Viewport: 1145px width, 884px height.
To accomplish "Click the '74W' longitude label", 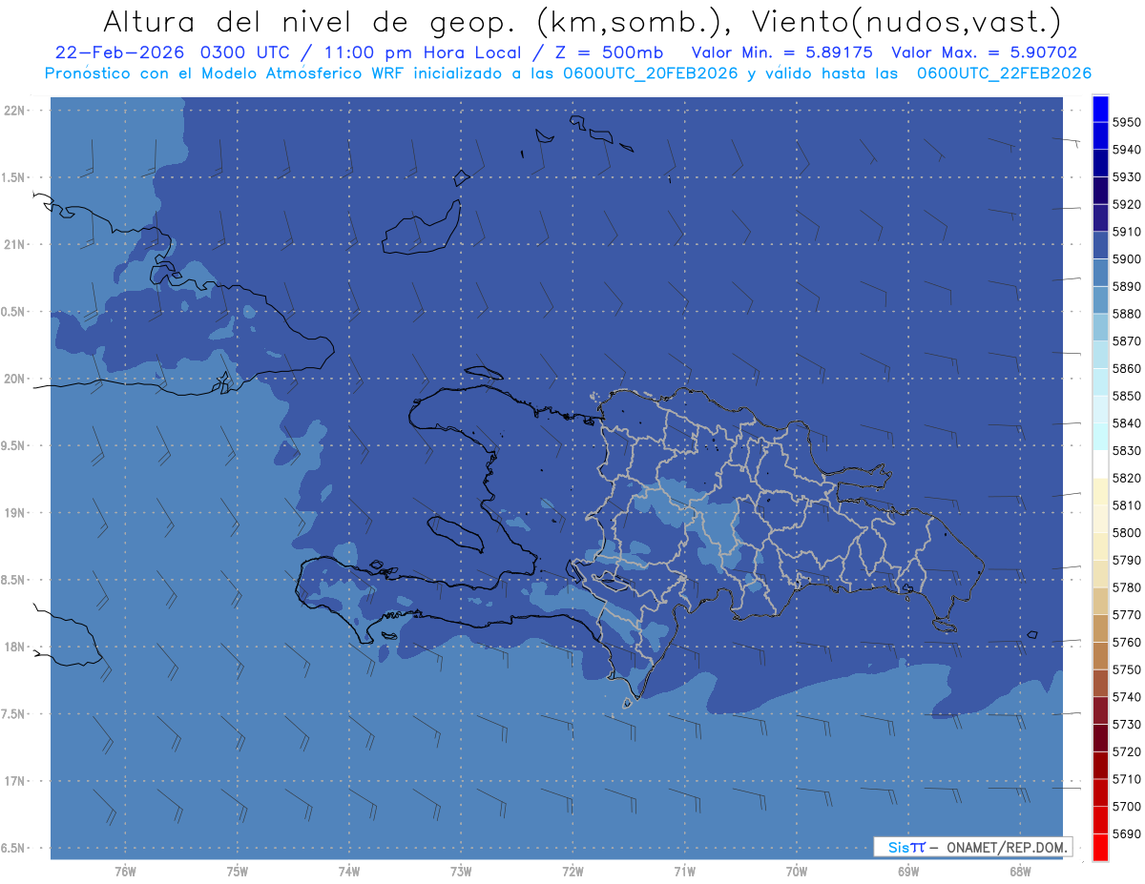I will (x=348, y=872).
